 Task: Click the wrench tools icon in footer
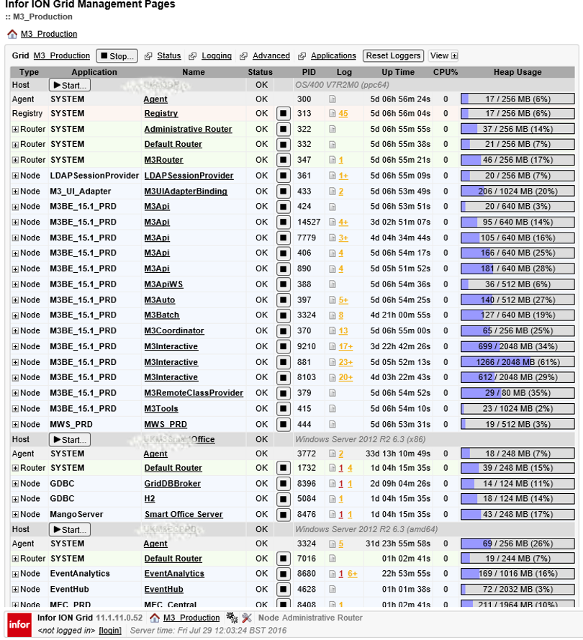click(246, 618)
